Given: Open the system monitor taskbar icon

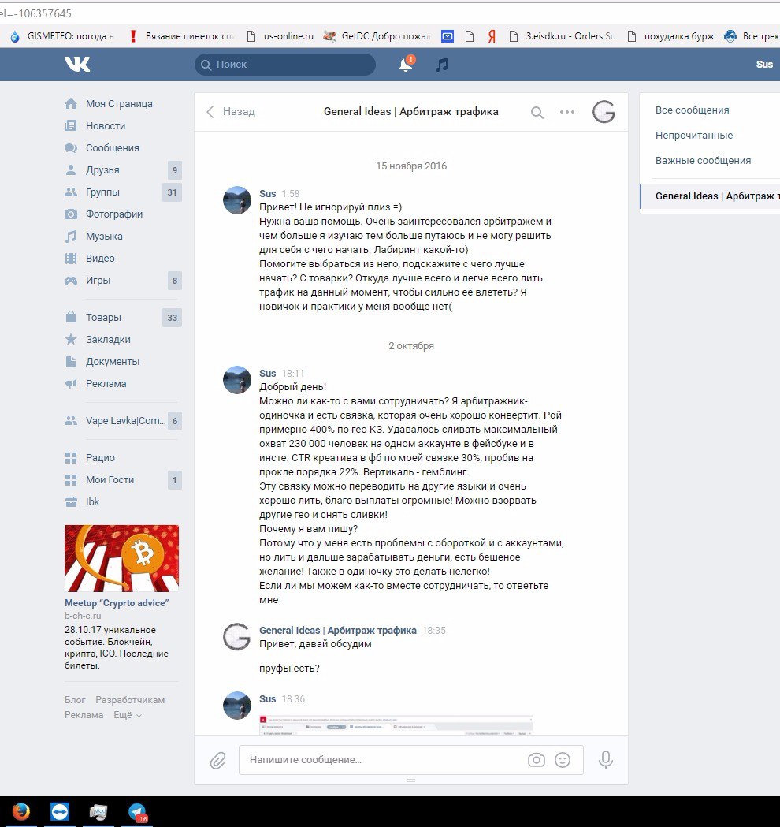Looking at the screenshot, I should 98,812.
